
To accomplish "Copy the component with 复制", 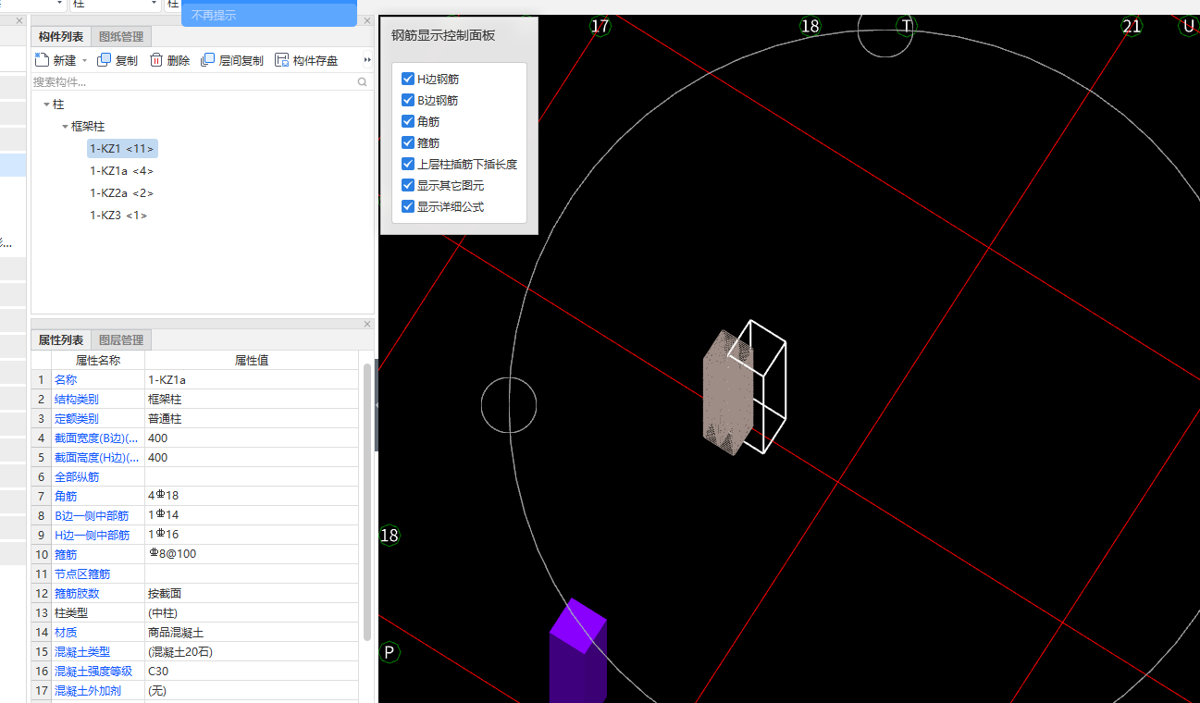I will [x=118, y=60].
